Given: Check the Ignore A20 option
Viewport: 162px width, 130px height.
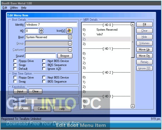Looking at the screenshot, I should [x=44, y=69].
